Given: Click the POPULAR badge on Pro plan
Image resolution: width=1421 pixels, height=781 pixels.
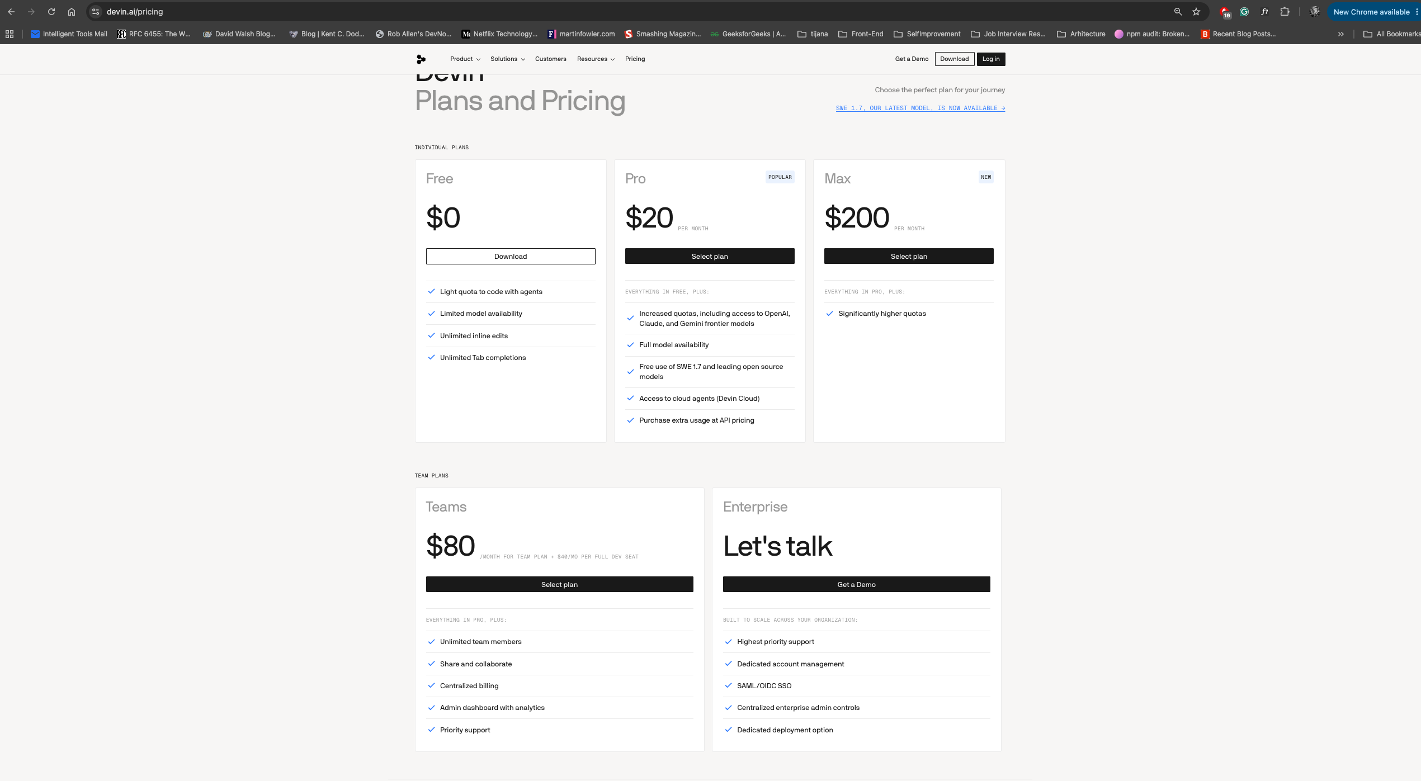Looking at the screenshot, I should (780, 177).
